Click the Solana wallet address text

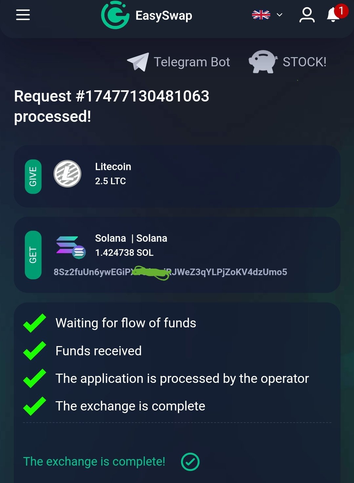(170, 272)
